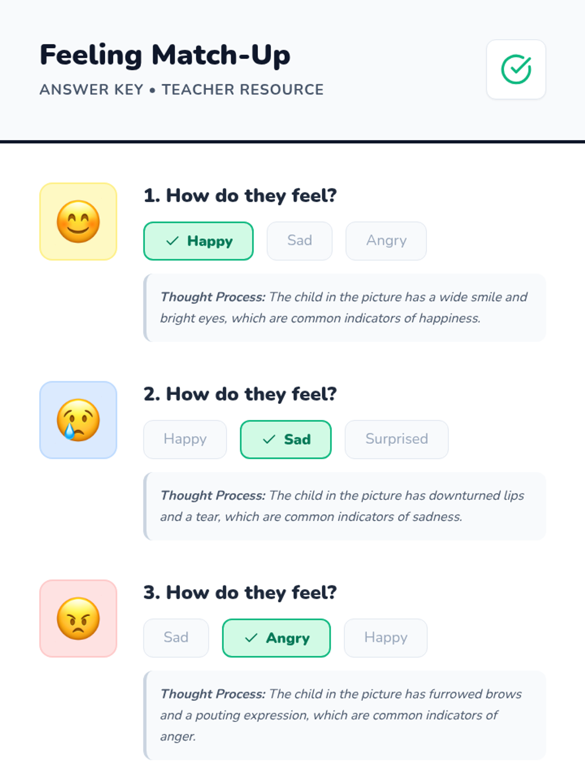Click the Answer Key Teacher Resource subtitle

181,90
